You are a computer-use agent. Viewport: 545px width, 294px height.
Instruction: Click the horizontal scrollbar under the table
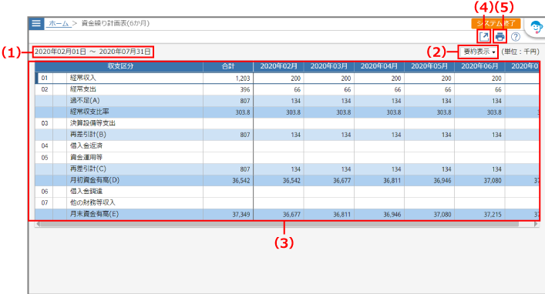280,224
